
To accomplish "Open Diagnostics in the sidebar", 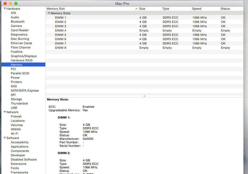I will pyautogui.click(x=19, y=34).
